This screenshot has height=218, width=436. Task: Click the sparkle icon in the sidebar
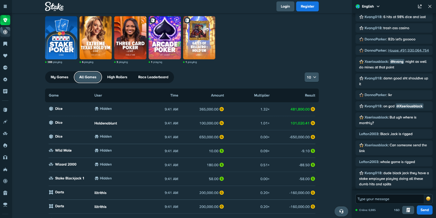pyautogui.click(x=5, y=122)
